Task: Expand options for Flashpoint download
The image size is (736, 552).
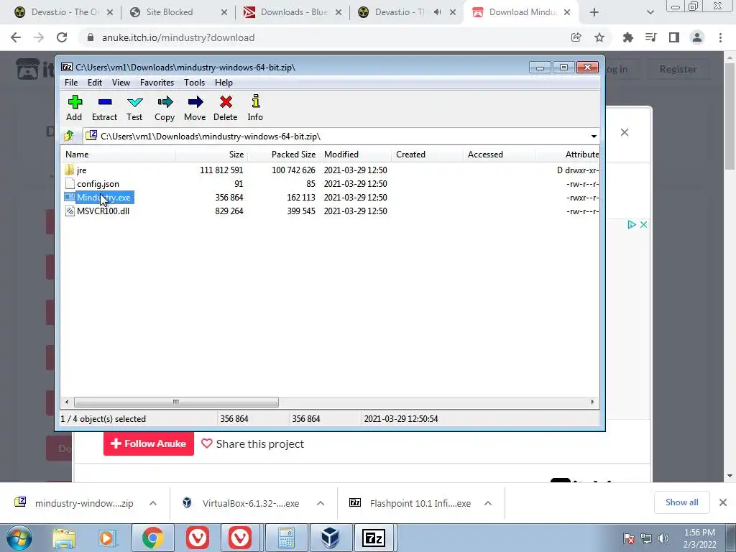Action: tap(488, 503)
